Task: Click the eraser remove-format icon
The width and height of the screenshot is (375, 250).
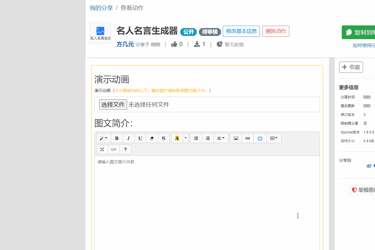Action: click(x=152, y=138)
